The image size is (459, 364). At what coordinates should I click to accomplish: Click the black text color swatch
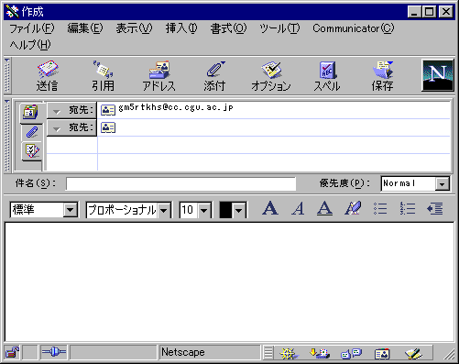tap(225, 210)
